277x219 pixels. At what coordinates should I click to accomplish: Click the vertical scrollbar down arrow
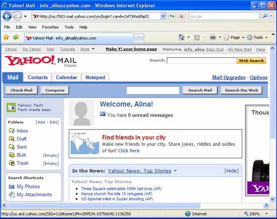tap(272, 199)
